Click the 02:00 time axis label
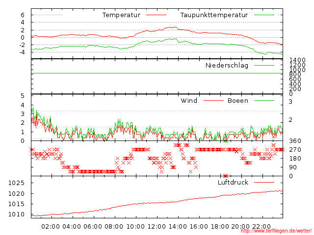314x235 pixels. (51, 227)
